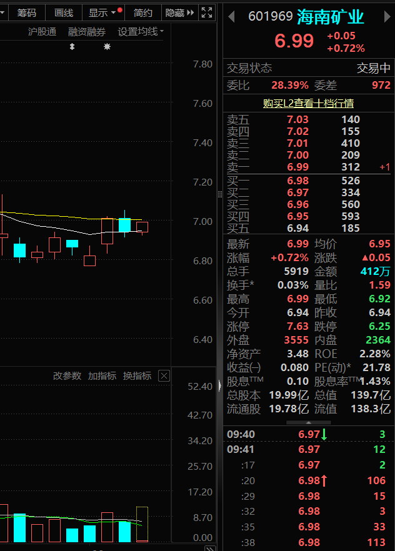
Task: Select the 买四 price 6.95
Action: (x=297, y=216)
